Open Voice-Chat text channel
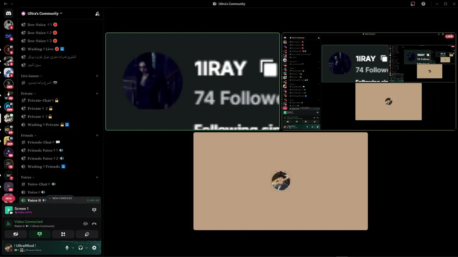The image size is (458, 257). [60, 184]
